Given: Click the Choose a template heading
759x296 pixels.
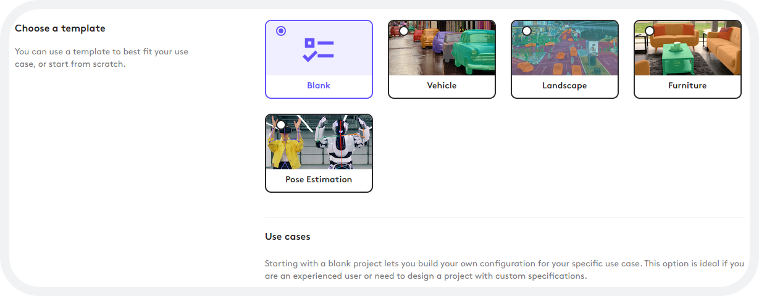Looking at the screenshot, I should [x=60, y=28].
